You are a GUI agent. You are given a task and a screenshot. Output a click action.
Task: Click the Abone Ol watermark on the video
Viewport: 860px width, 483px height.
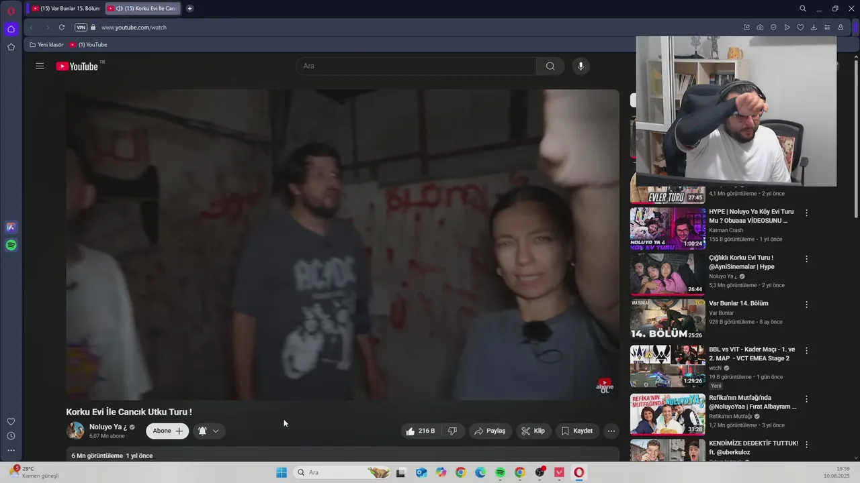pyautogui.click(x=605, y=386)
